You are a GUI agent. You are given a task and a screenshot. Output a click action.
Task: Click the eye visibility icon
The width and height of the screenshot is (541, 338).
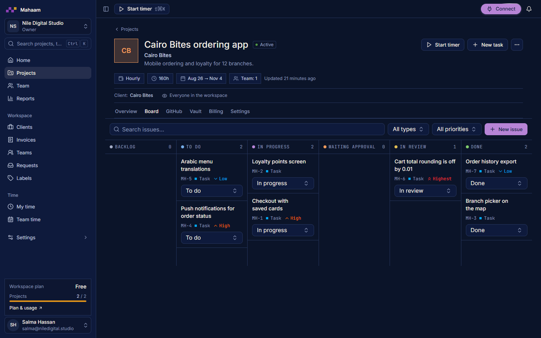pos(164,96)
